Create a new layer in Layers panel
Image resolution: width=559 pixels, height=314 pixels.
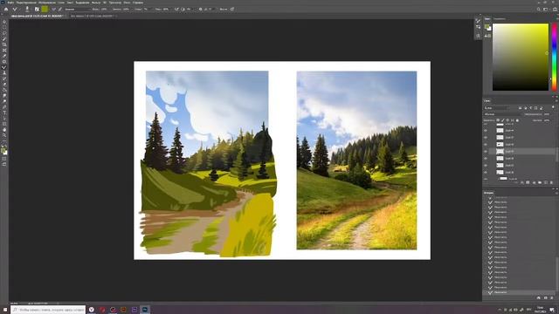pyautogui.click(x=545, y=182)
